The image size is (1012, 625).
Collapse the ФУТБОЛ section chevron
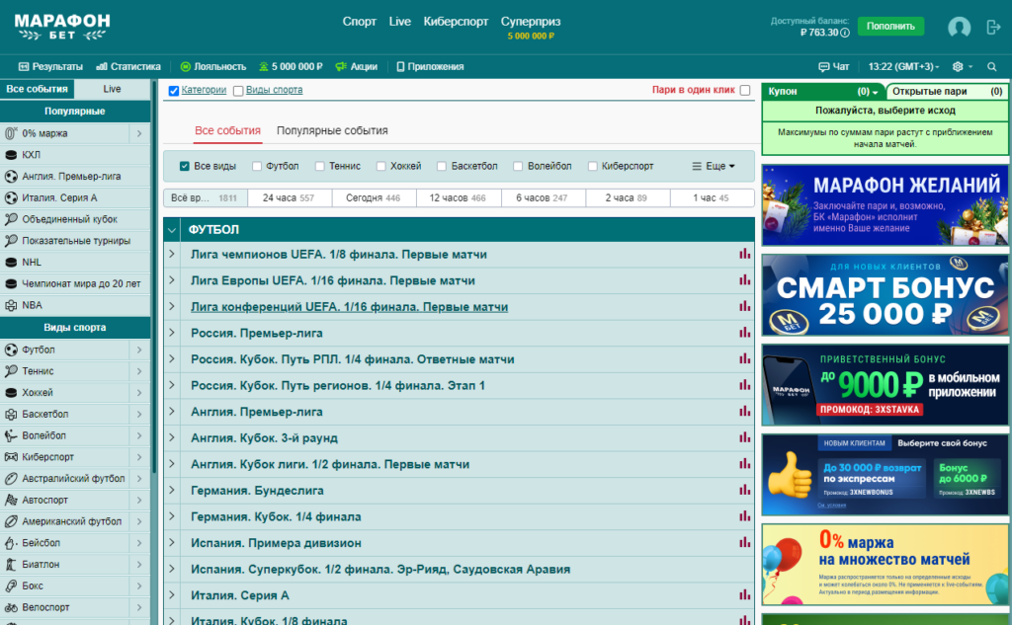click(172, 230)
